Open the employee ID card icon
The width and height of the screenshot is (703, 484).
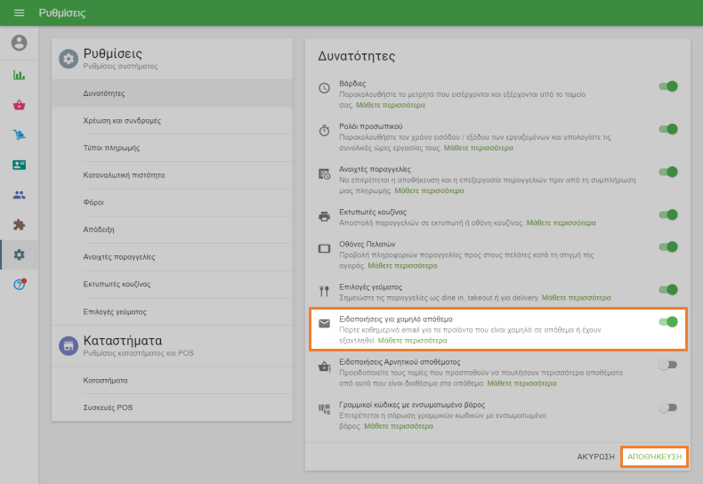pos(19,165)
